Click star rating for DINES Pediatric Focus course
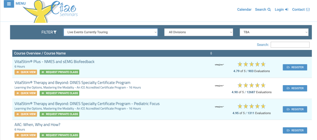Viewport: 317px width, 140px height. (x=251, y=106)
